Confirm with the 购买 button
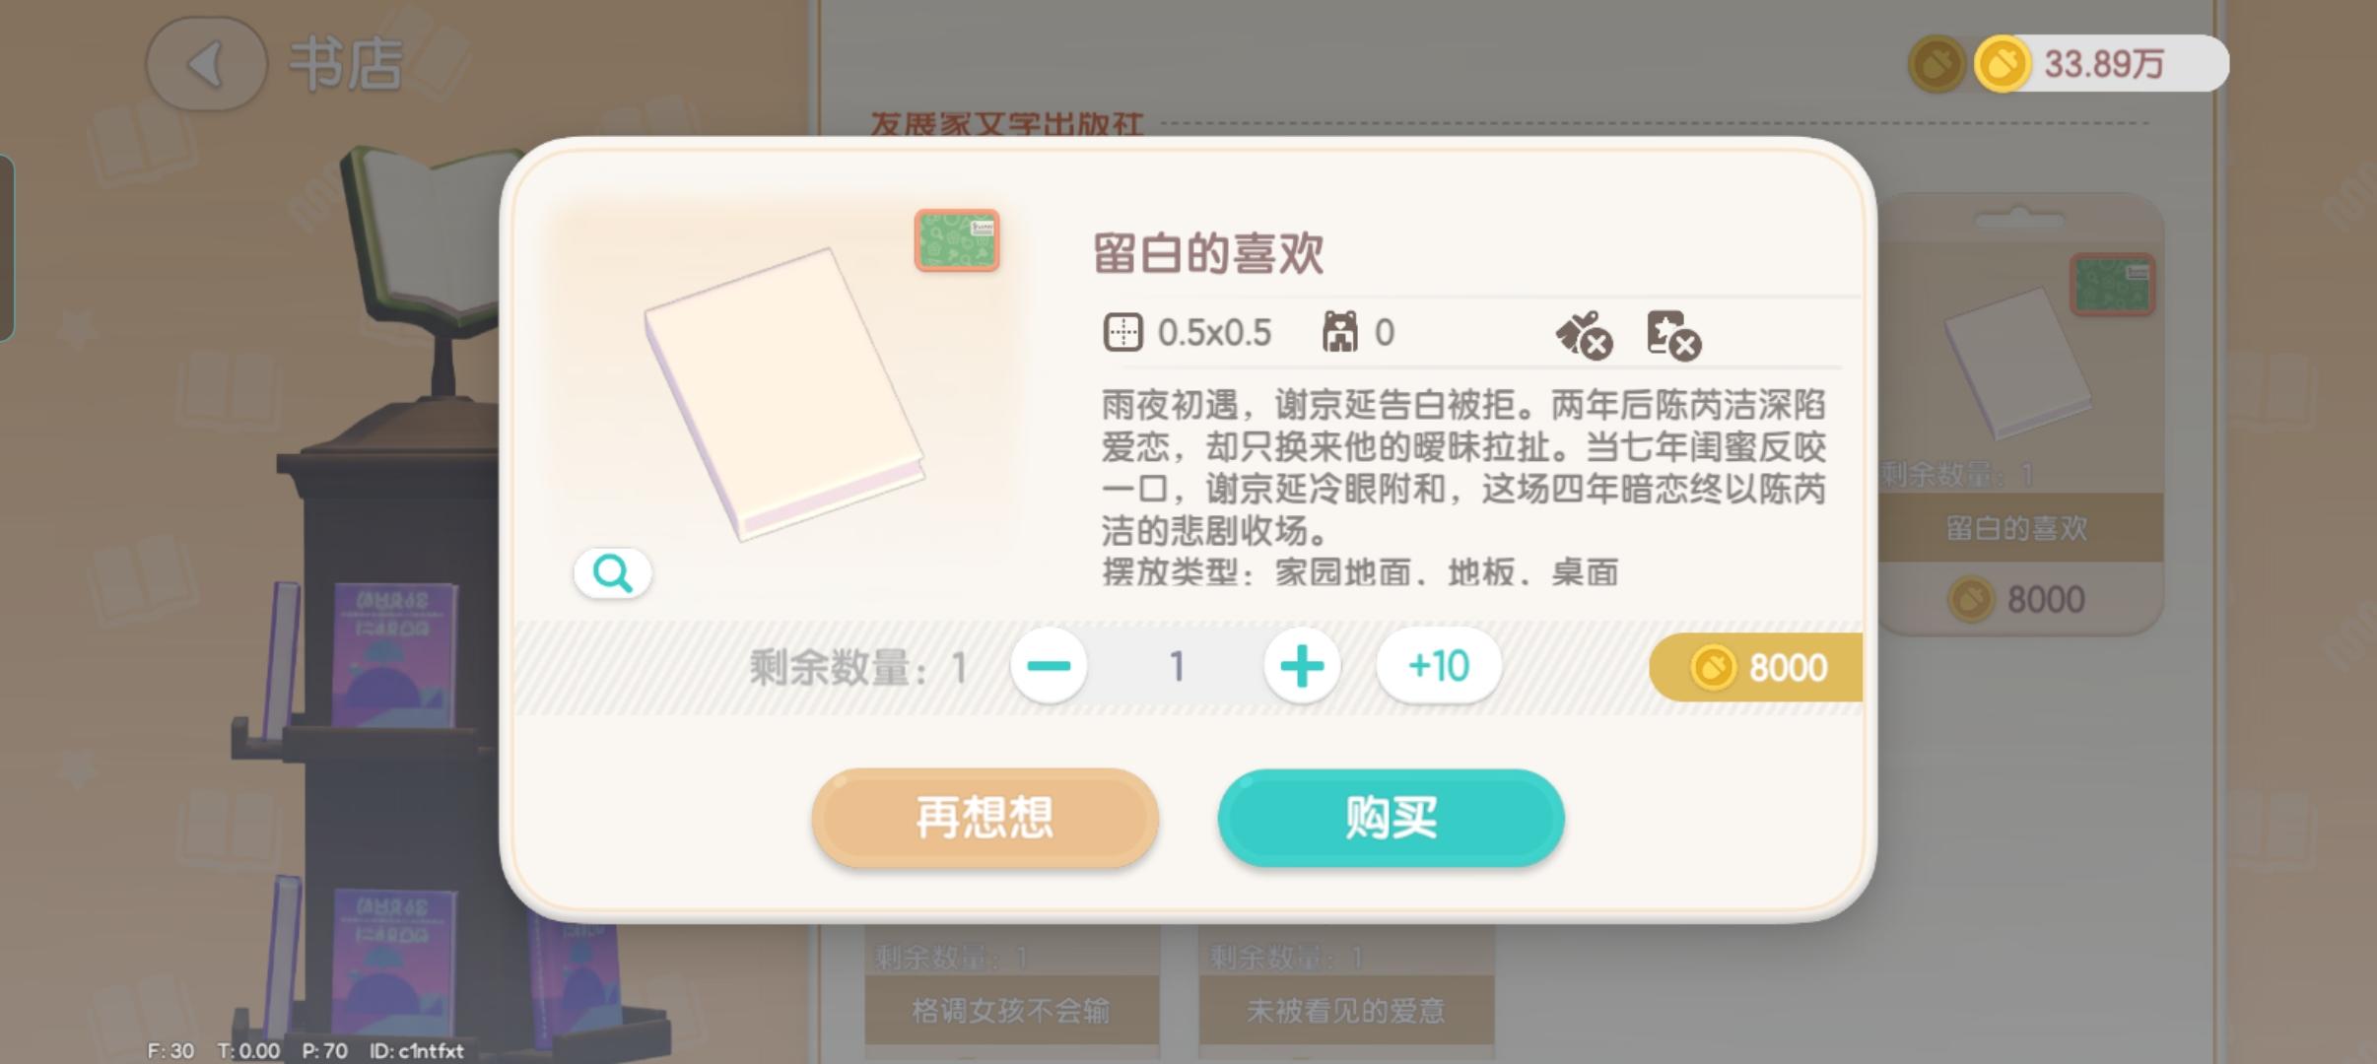 pyautogui.click(x=1391, y=818)
